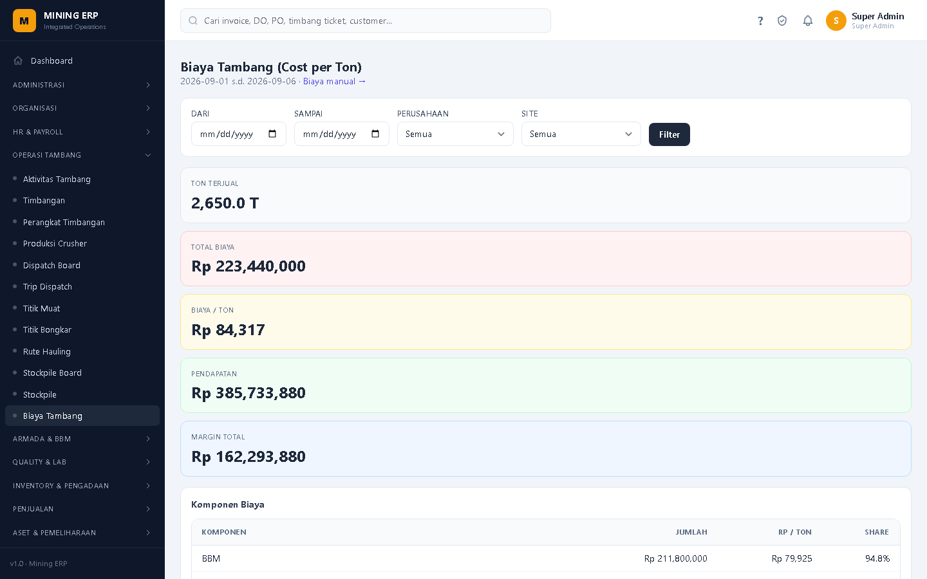Expand the Armada & BBM section
Image resolution: width=927 pixels, height=579 pixels.
[x=82, y=439]
